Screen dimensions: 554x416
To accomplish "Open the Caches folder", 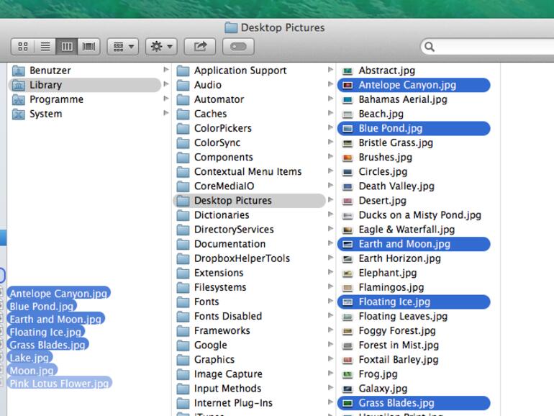I will pos(249,114).
